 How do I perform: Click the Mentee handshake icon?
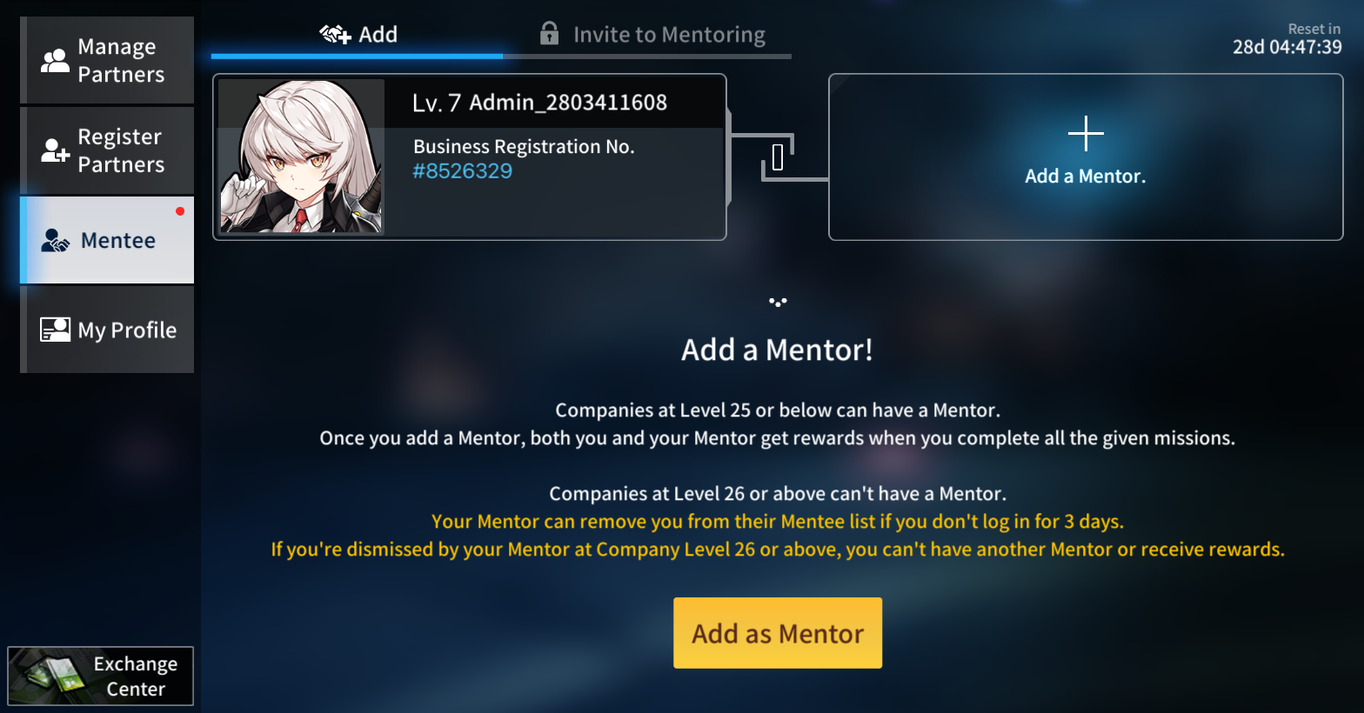coord(55,241)
